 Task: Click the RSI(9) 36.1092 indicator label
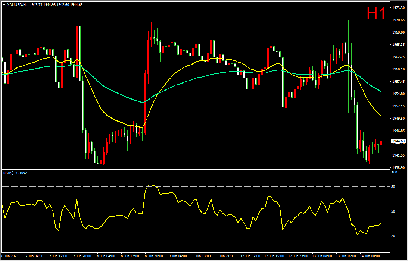15,173
